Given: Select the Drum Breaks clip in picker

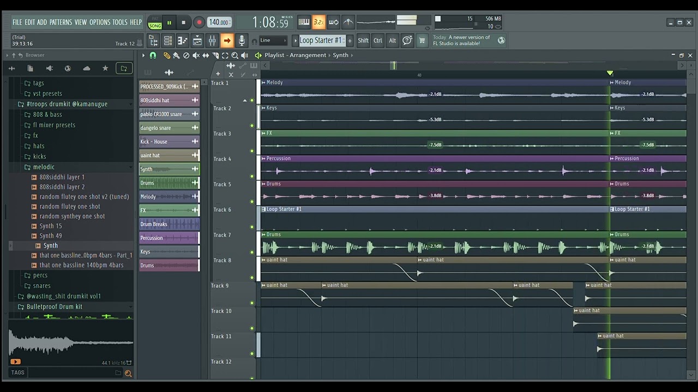Looking at the screenshot, I should coord(169,224).
